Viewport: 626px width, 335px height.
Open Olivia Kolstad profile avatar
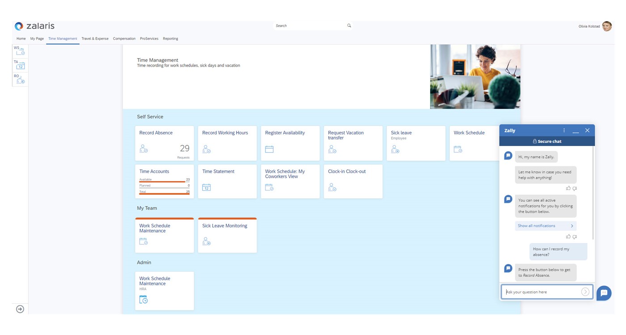pyautogui.click(x=607, y=26)
